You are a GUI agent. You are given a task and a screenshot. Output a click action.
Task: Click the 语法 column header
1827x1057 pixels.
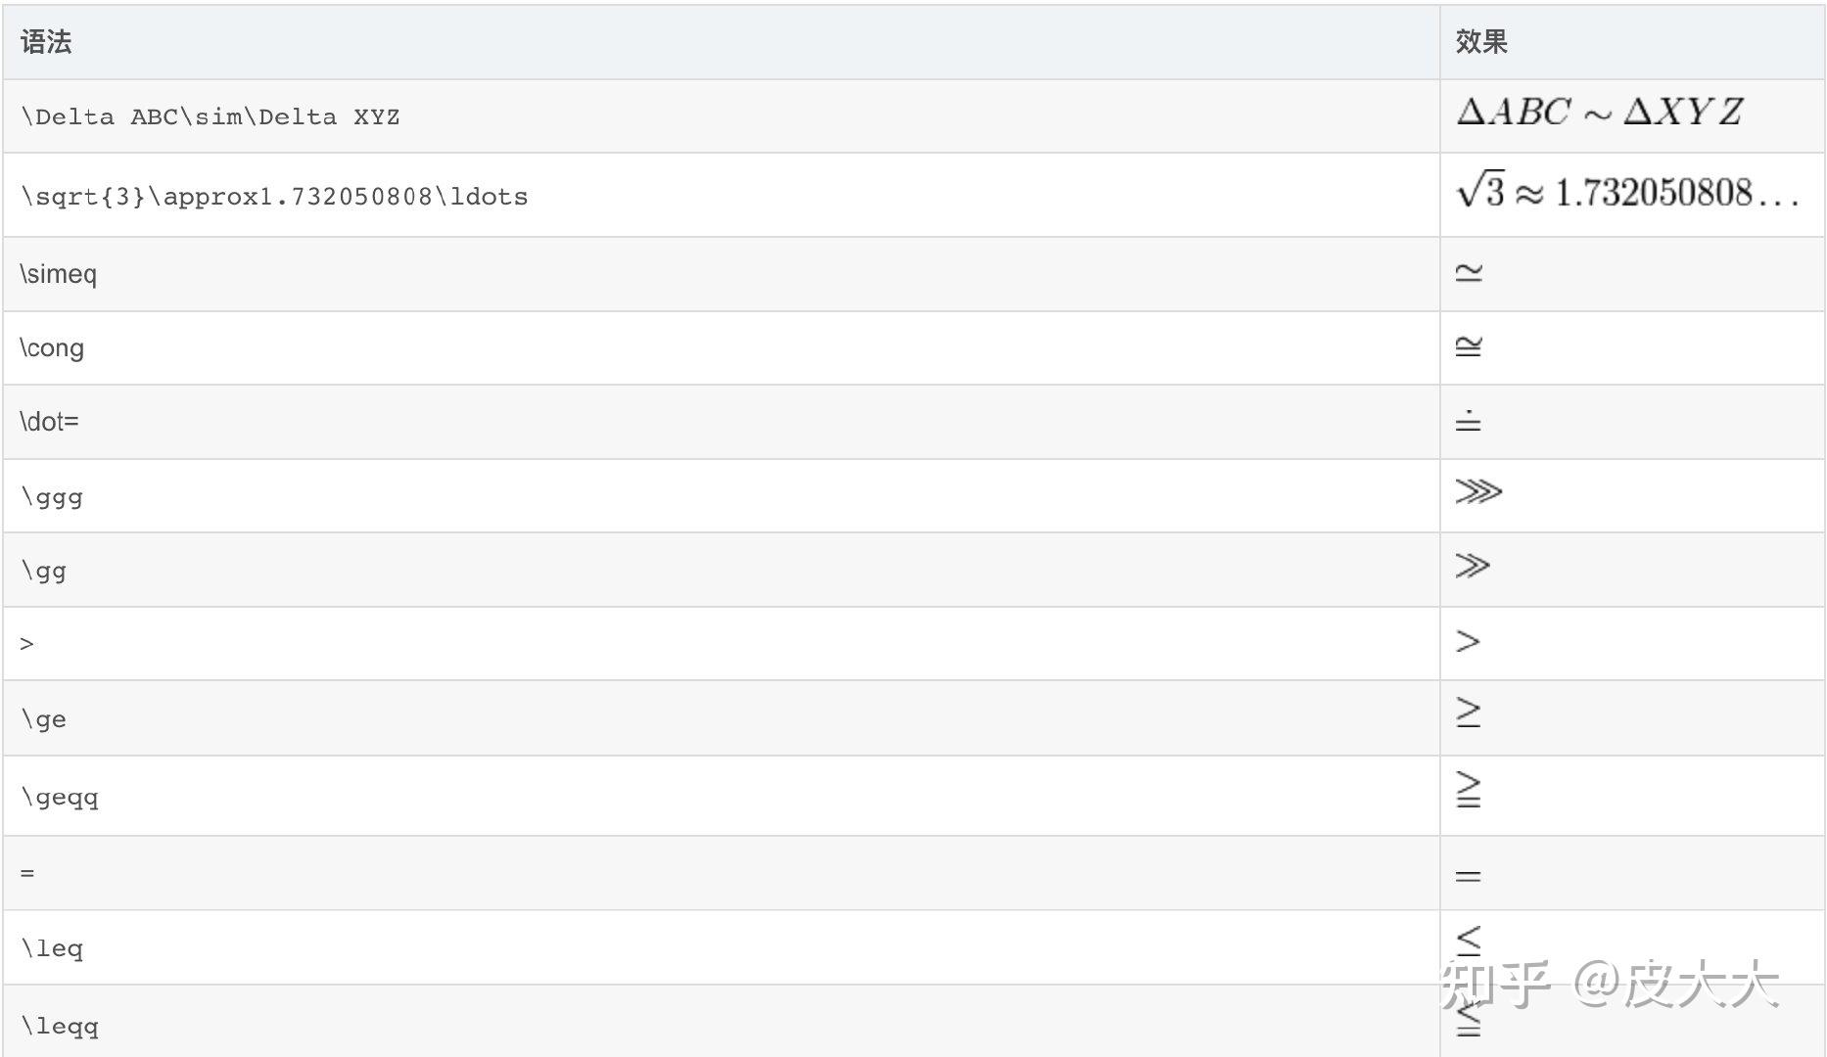point(45,42)
